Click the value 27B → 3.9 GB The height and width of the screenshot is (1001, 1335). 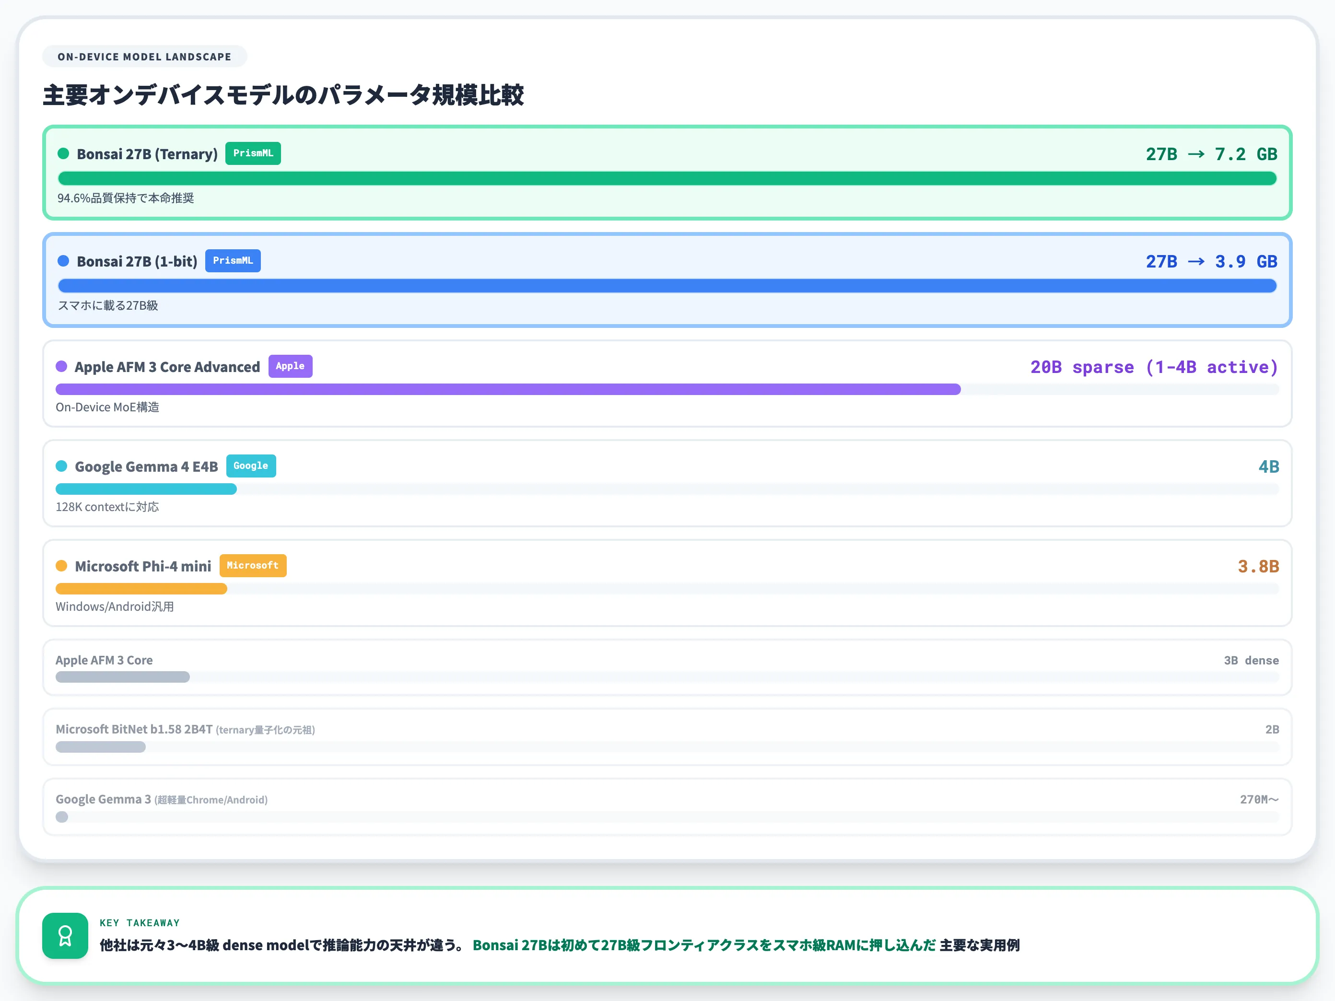click(1212, 261)
